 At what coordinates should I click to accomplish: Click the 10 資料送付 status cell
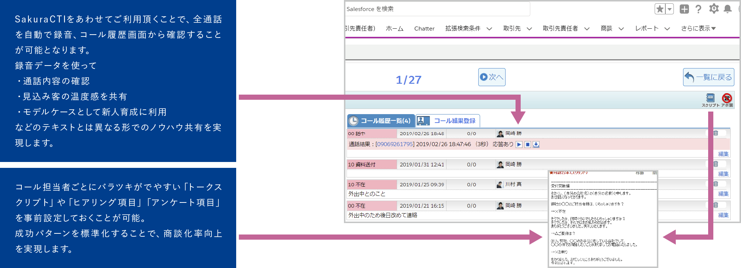pyautogui.click(x=372, y=165)
